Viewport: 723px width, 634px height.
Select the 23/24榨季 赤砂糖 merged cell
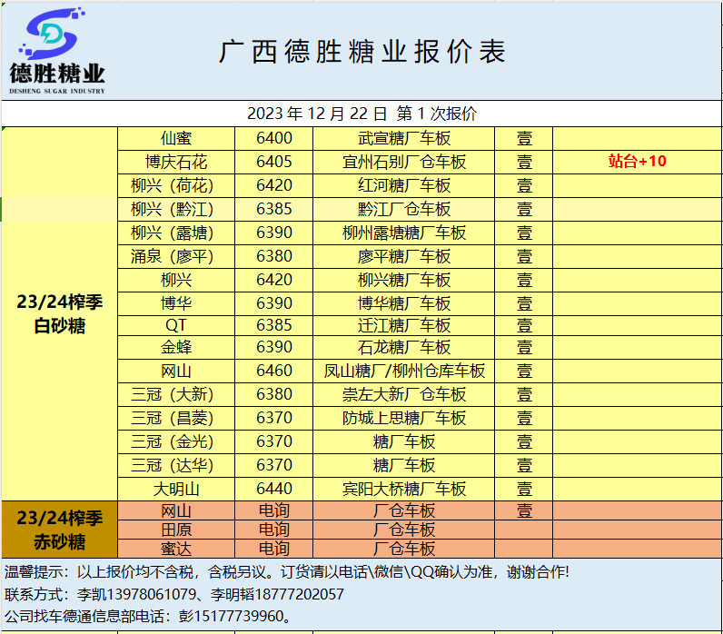pyautogui.click(x=60, y=530)
